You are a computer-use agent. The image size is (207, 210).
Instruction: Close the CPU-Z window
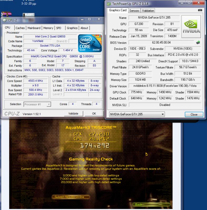99,19
